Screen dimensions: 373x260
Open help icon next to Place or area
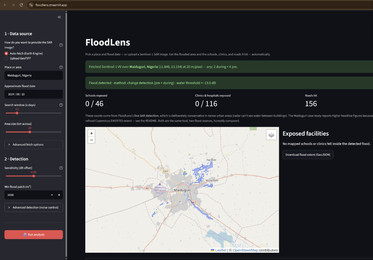(61, 67)
